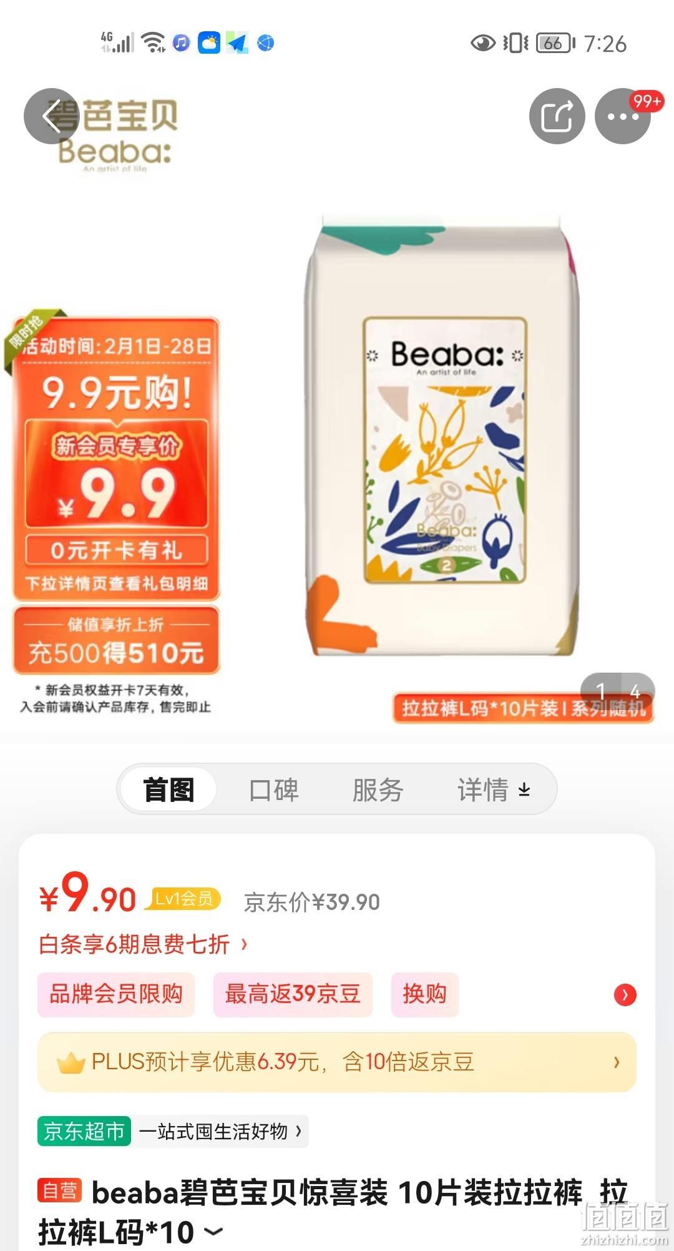Expand the PLUS discount banner arrow
The height and width of the screenshot is (1251, 674).
(x=617, y=1062)
